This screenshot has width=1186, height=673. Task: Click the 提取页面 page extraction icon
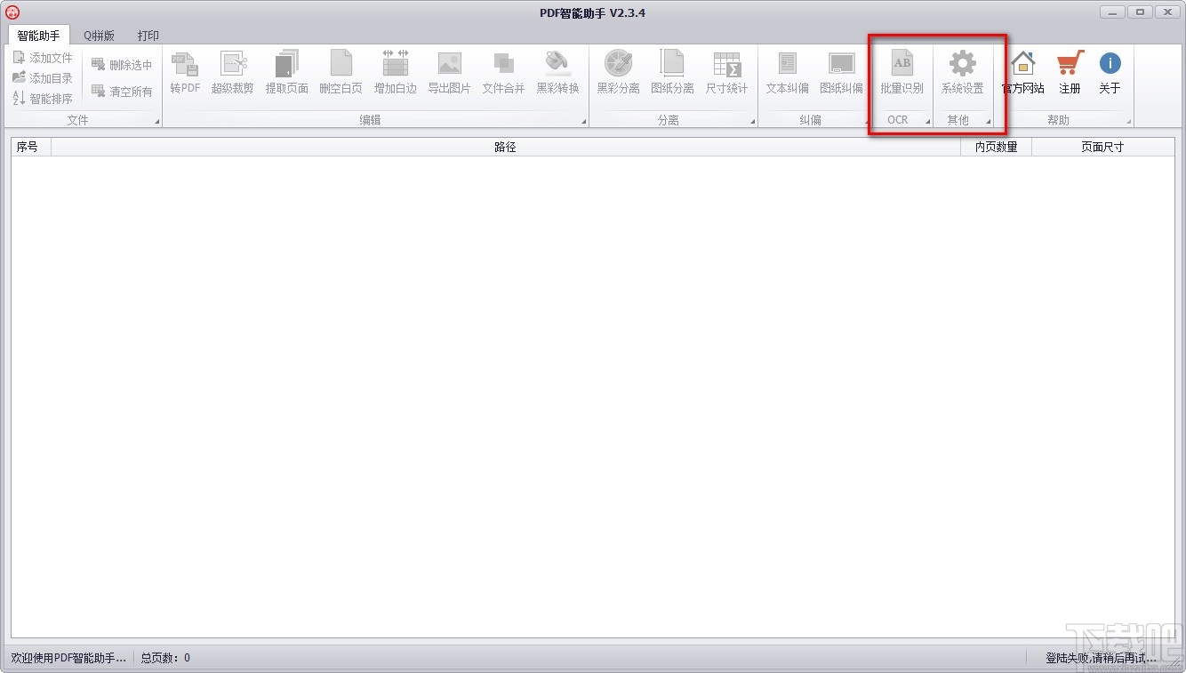tap(286, 73)
